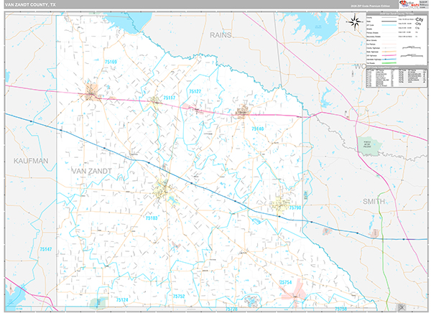The width and height of the screenshot is (431, 313).
Task: Click the ZIP code 75754 label
Action: 287,284
